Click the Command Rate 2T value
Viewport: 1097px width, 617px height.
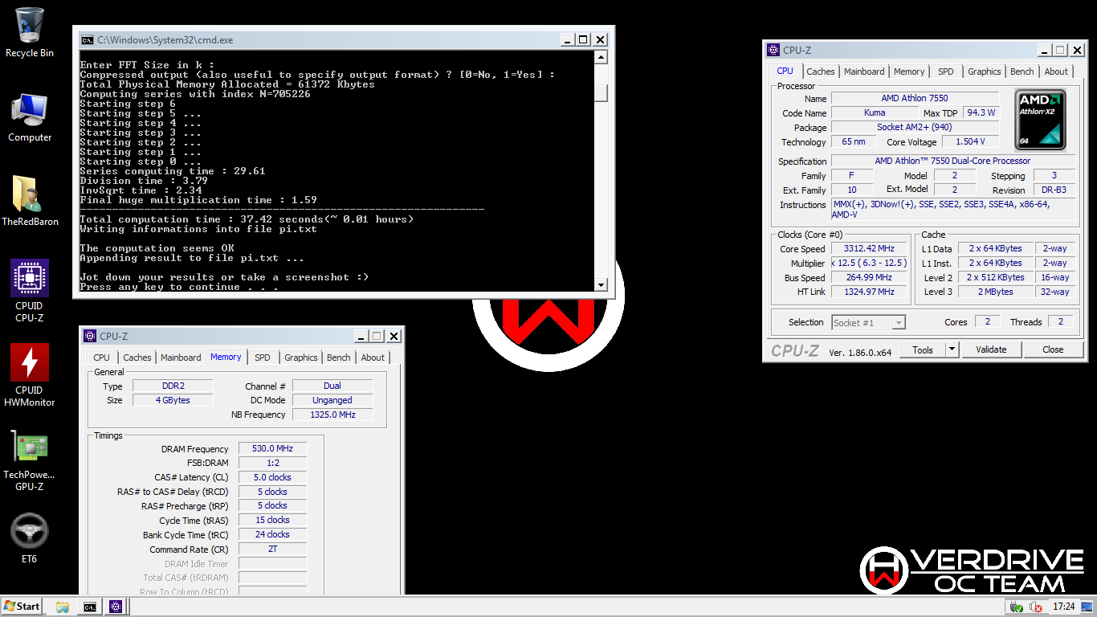click(x=272, y=550)
